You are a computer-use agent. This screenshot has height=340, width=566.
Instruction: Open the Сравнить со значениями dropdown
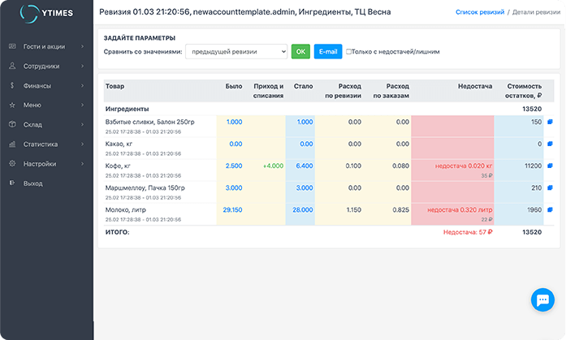click(x=236, y=52)
